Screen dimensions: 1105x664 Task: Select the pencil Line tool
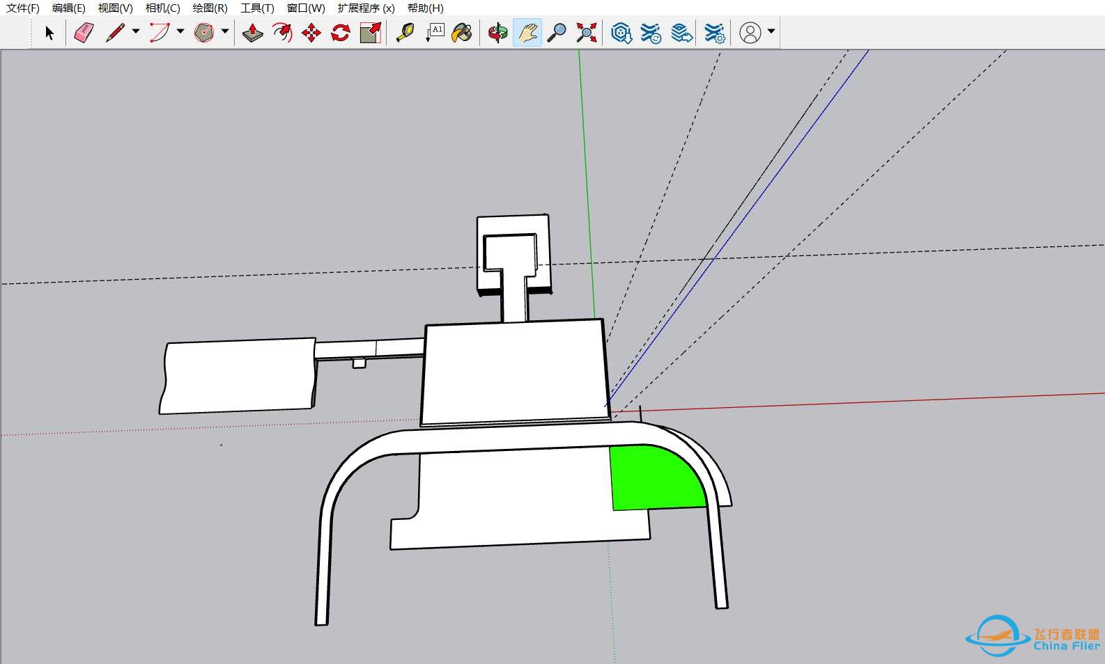click(x=115, y=32)
